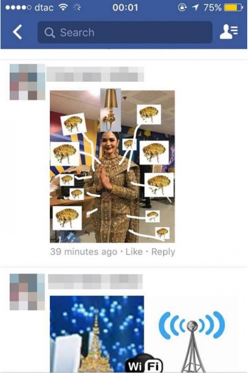Open the friends list icon
The width and height of the screenshot is (251, 373).
pos(229,32)
